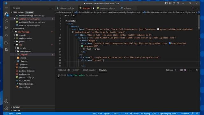Toggle panel visibility in title bar

point(170,3)
